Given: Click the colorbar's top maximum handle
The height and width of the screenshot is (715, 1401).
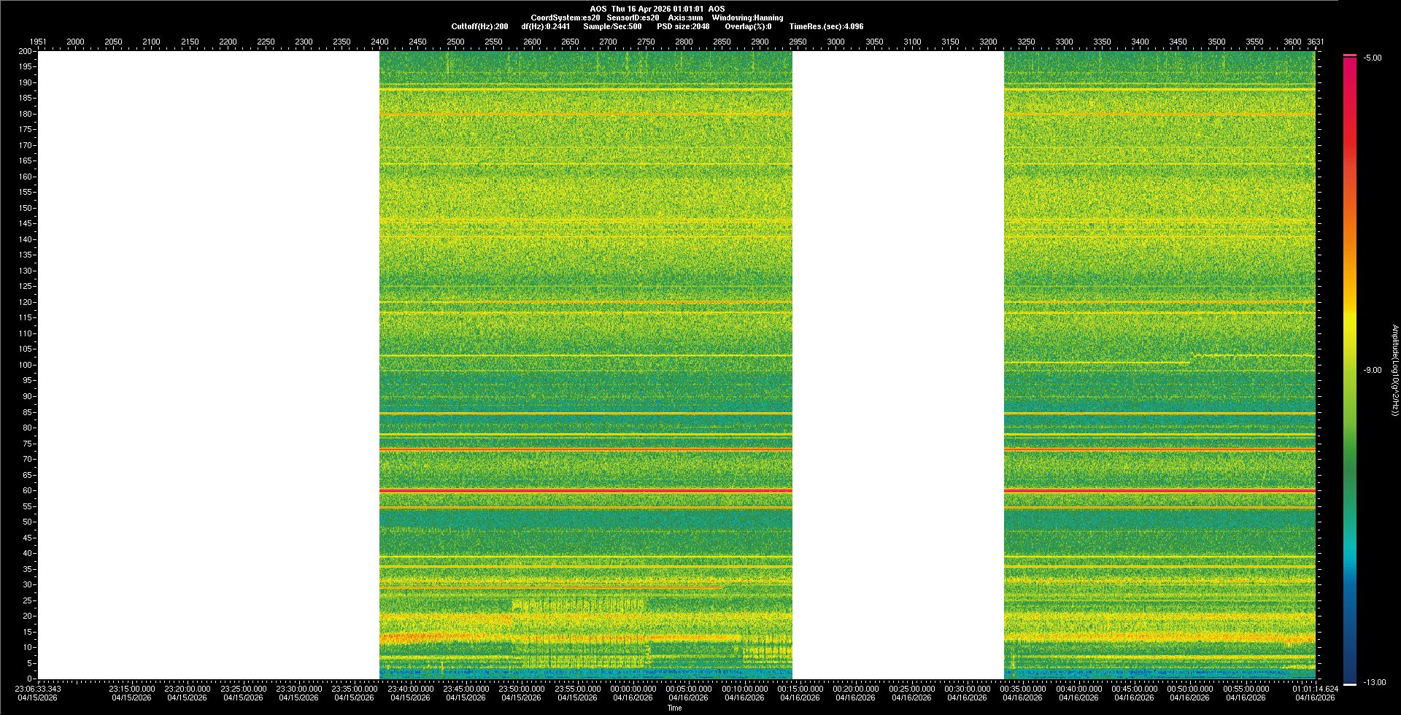Looking at the screenshot, I should [1350, 55].
